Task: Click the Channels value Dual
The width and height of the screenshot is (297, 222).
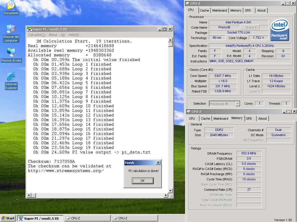Action: 278,130
